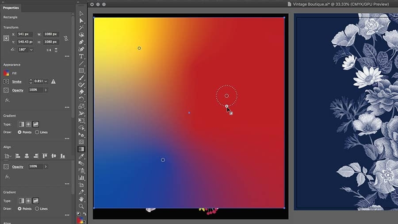The width and height of the screenshot is (398, 224).
Task: Open more options under first Draw radio row
Action: [x=67, y=139]
